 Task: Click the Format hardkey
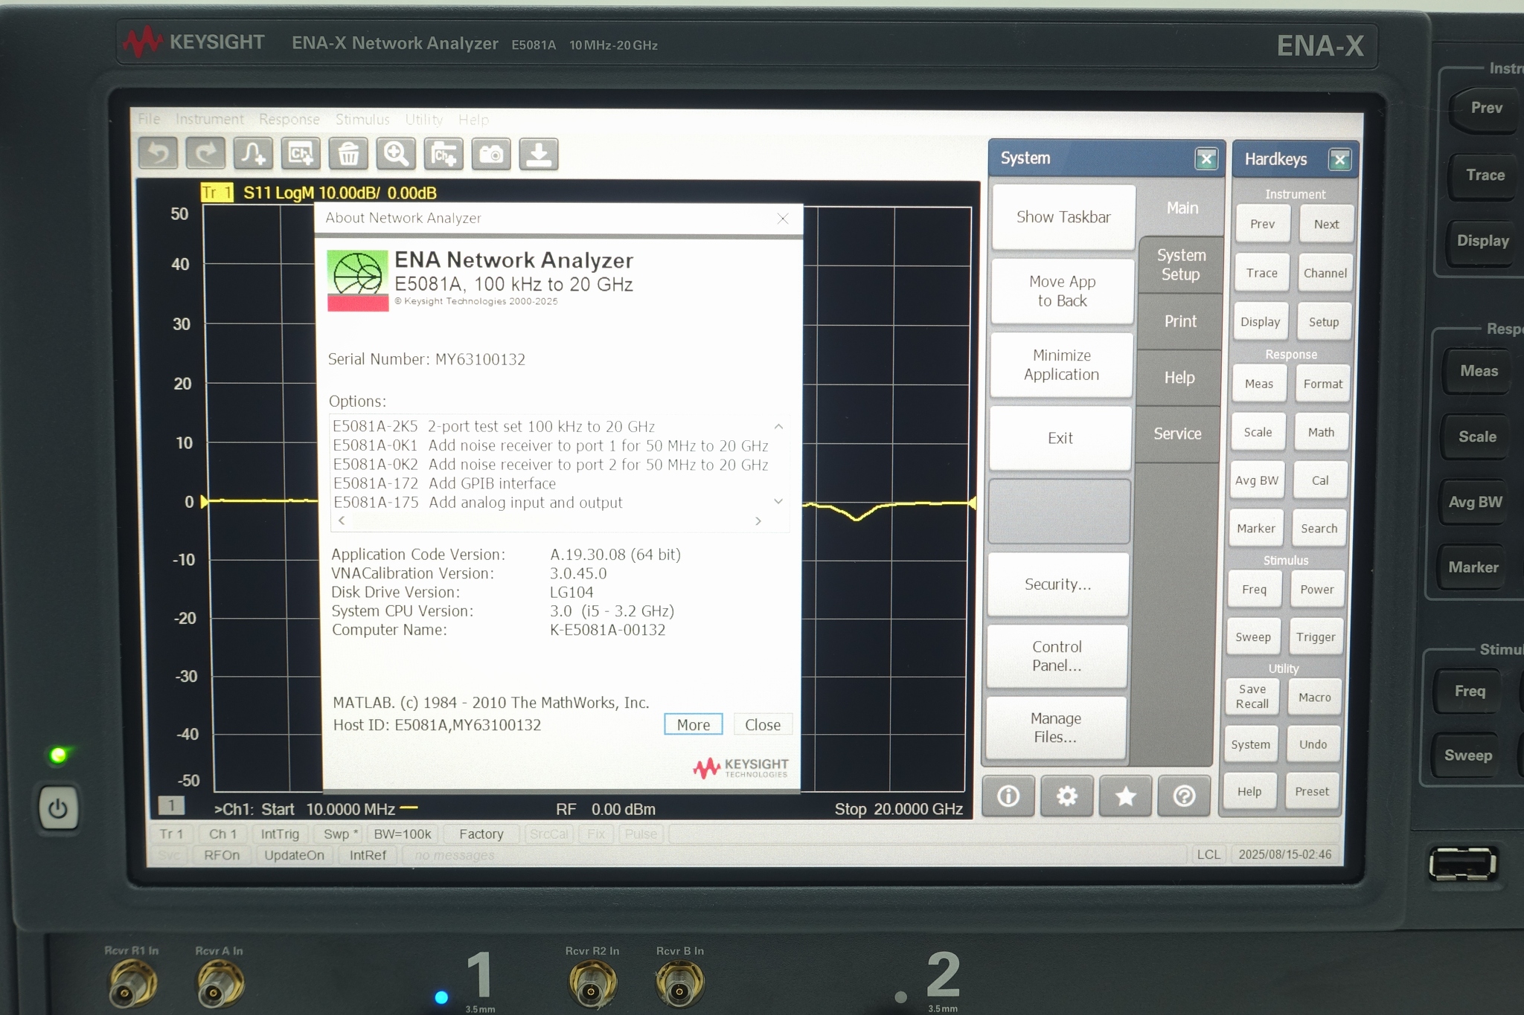(1323, 384)
